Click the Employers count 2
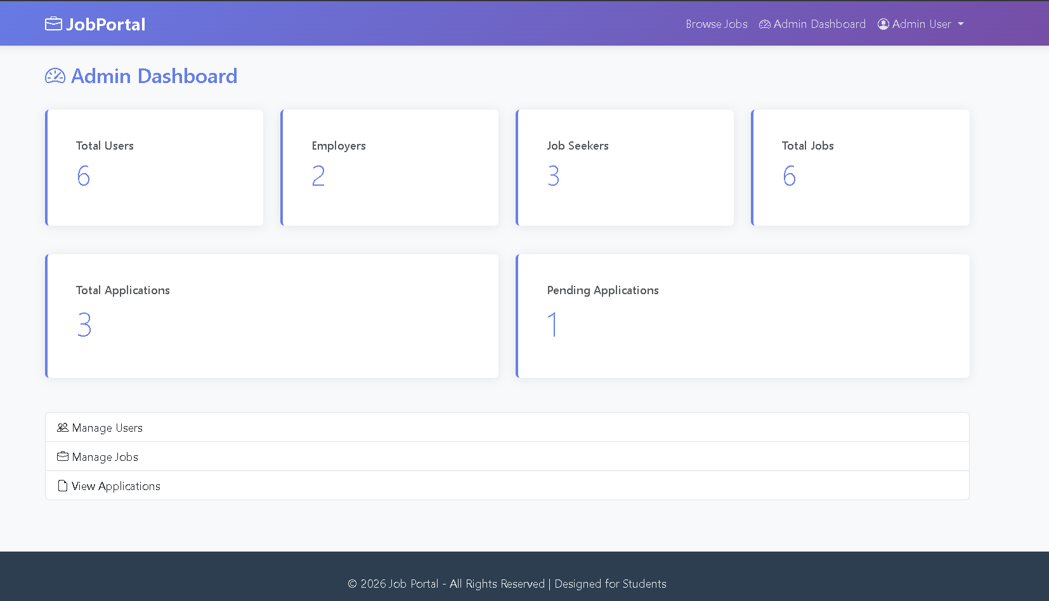1049x601 pixels. pyautogui.click(x=318, y=176)
